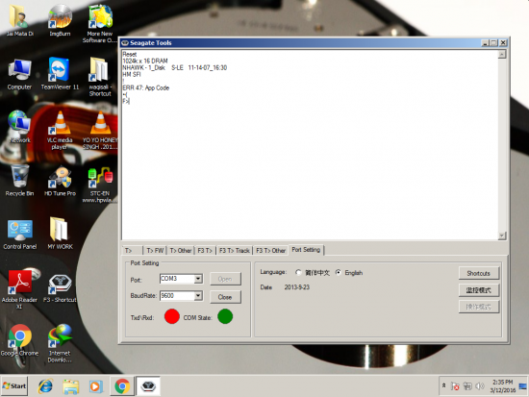Switch to the F3 T> Track tab

click(235, 250)
